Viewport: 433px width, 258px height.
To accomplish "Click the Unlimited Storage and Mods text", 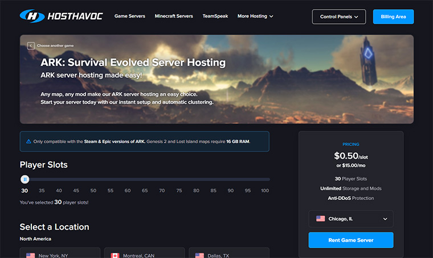I will pos(351,189).
